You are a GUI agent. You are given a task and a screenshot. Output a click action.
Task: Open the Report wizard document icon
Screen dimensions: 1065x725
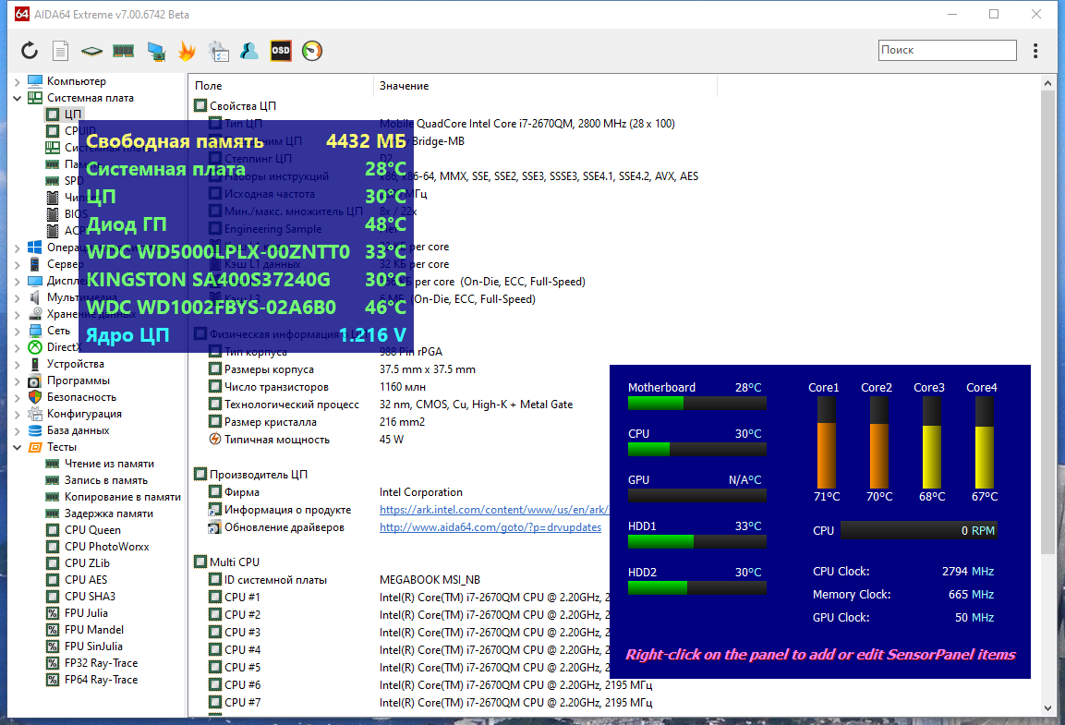[x=59, y=50]
